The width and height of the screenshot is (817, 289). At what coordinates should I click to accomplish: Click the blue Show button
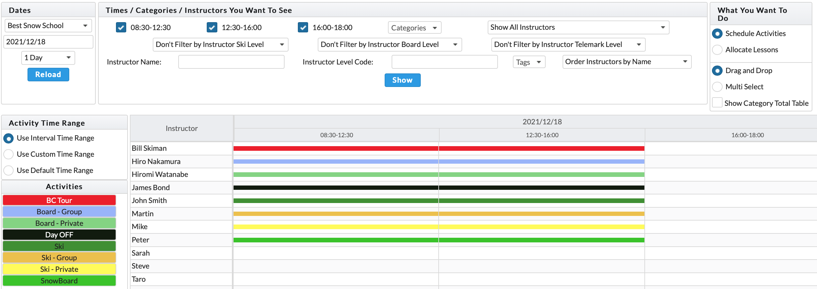pyautogui.click(x=402, y=80)
